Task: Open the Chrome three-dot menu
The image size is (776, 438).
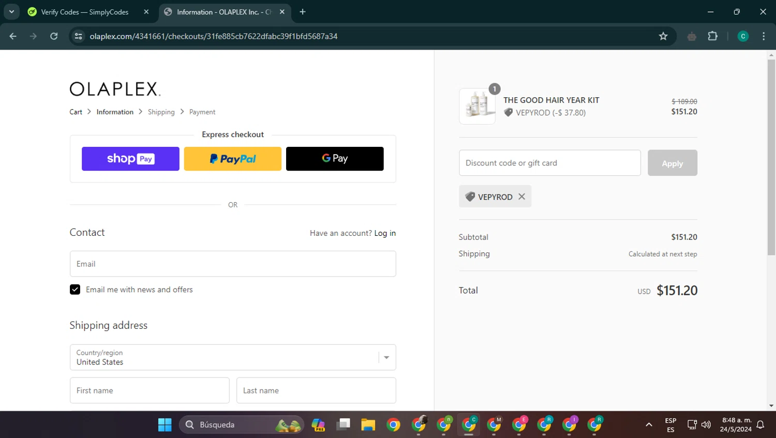Action: 764,36
